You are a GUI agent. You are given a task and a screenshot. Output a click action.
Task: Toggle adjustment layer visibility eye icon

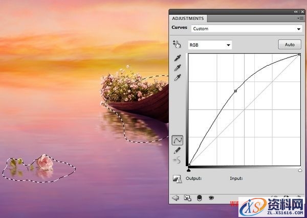(x=210, y=198)
